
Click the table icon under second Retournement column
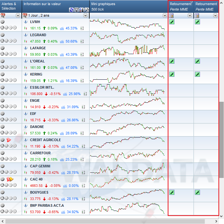[197, 16]
